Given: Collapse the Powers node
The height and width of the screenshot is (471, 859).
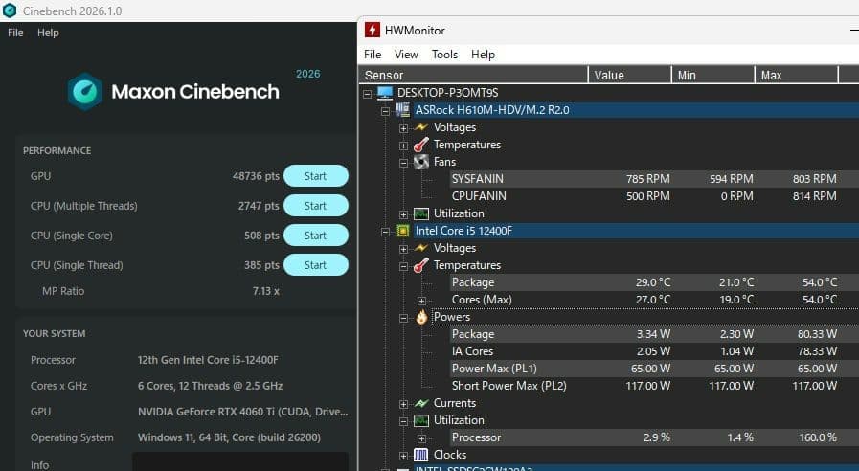Looking at the screenshot, I should (x=404, y=318).
